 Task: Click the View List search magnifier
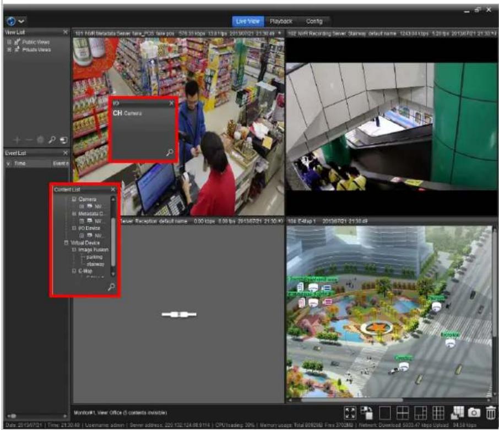(52, 140)
